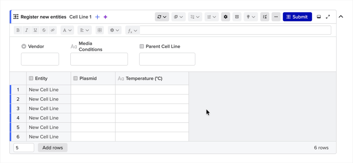
Task: Click the insert link icon
Action: (53, 30)
